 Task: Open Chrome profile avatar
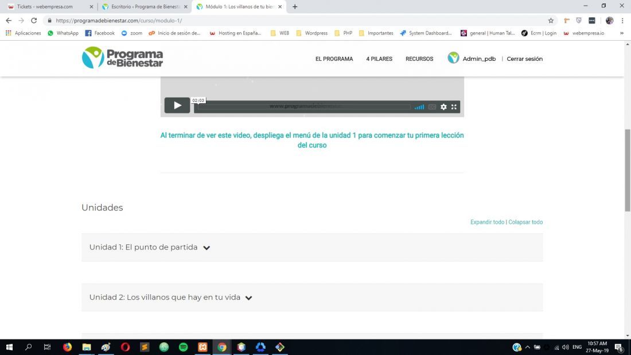(610, 21)
